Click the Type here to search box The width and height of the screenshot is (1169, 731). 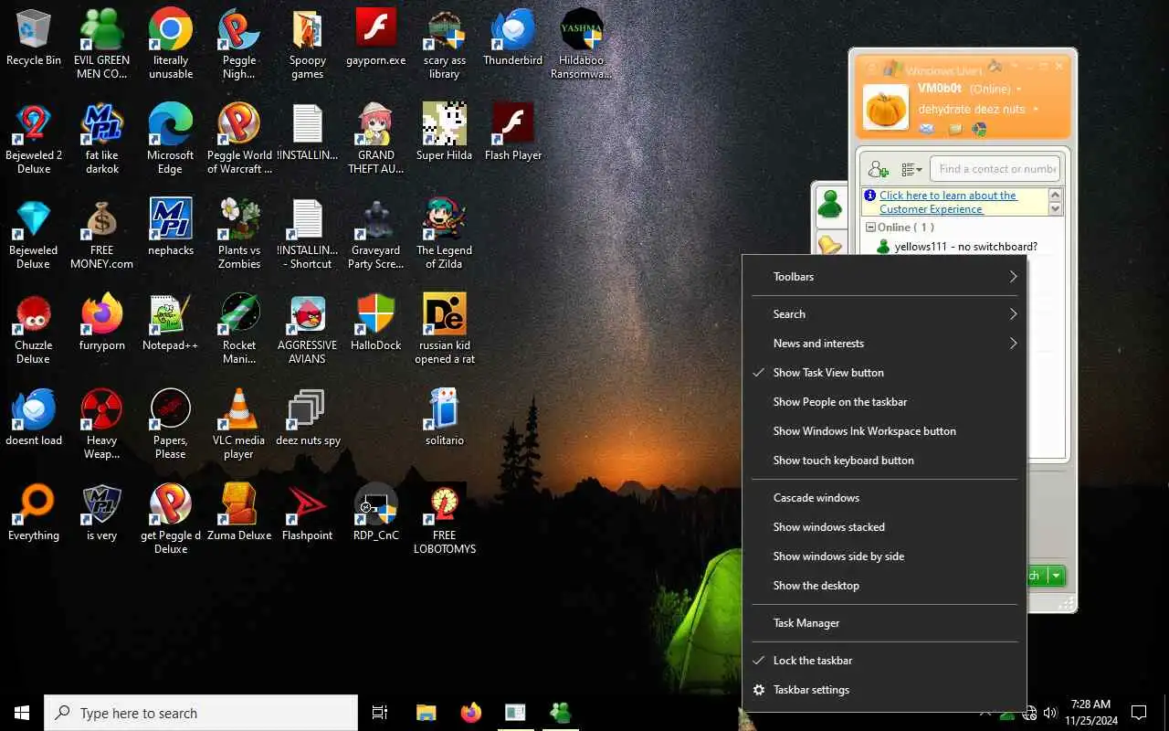pos(201,713)
